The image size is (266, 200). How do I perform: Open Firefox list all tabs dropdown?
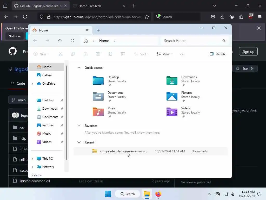tap(215, 6)
